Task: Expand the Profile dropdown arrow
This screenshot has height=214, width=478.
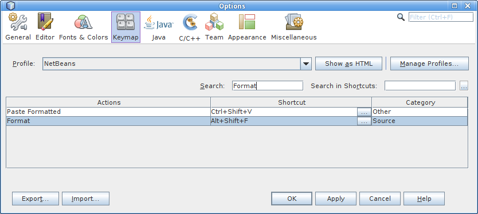Action: click(305, 64)
